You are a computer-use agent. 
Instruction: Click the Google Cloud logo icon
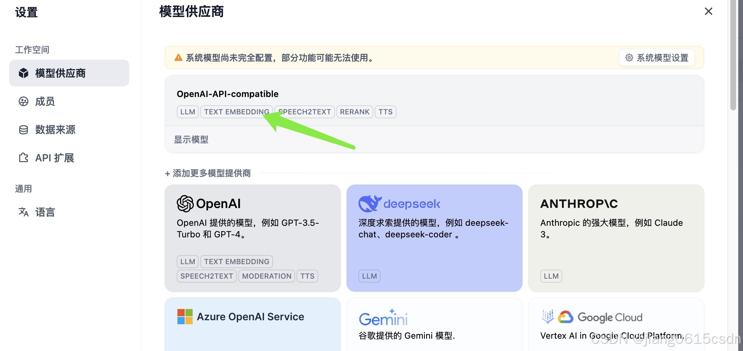coord(566,317)
